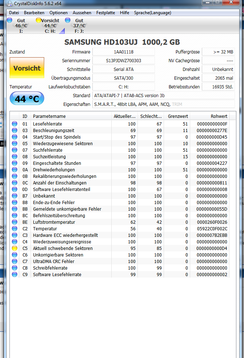Screen dimensions: 244x358
Task: Open the Optionen menu
Action: click(x=59, y=13)
